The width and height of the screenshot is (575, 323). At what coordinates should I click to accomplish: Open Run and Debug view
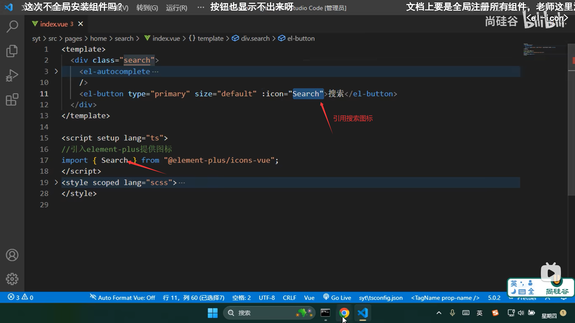(x=12, y=75)
